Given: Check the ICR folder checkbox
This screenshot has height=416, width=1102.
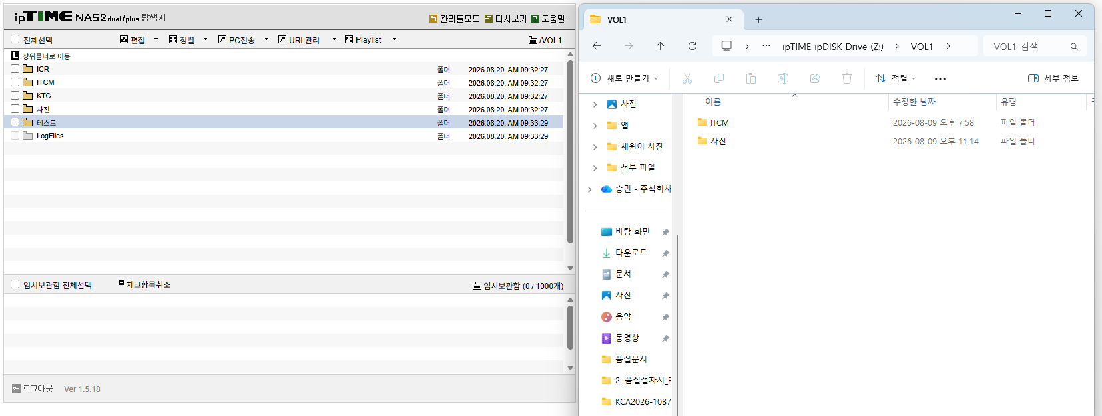Looking at the screenshot, I should coord(15,69).
